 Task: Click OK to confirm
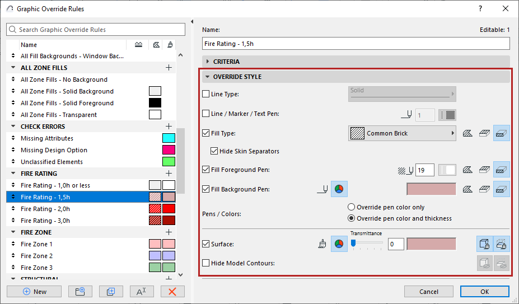(x=485, y=292)
